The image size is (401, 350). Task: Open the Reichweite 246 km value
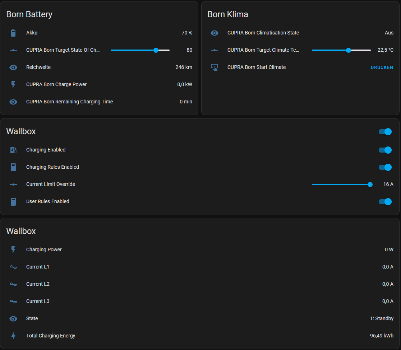click(184, 67)
